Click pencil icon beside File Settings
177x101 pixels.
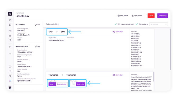[x=36, y=25]
